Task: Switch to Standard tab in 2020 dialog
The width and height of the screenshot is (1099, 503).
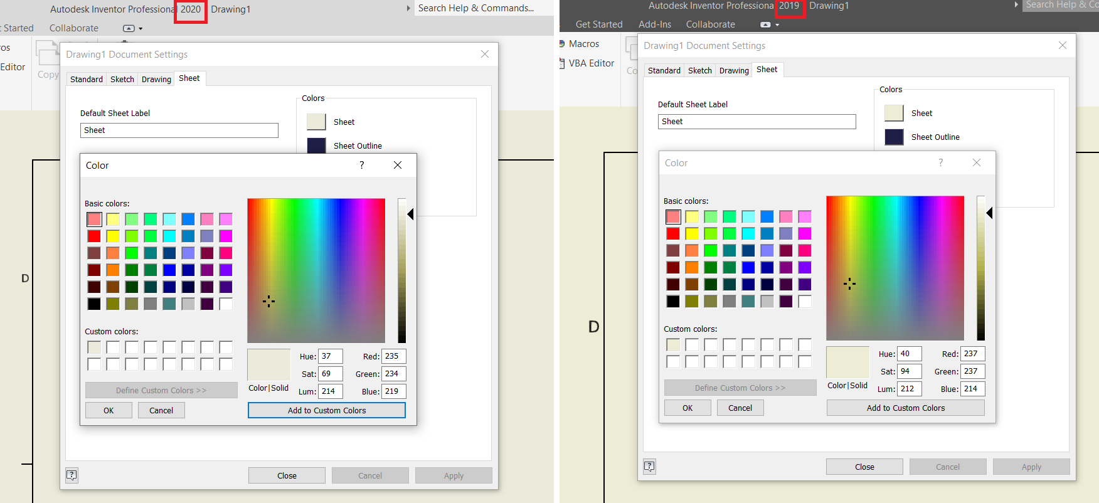Action: [86, 79]
